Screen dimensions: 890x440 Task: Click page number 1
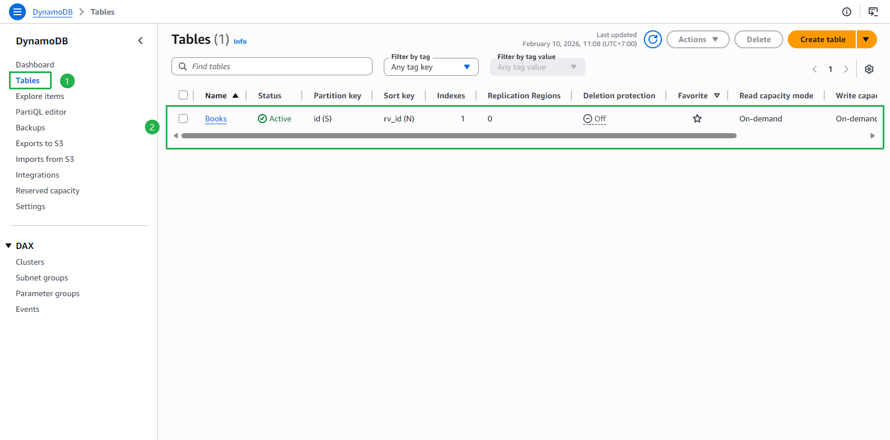(830, 69)
